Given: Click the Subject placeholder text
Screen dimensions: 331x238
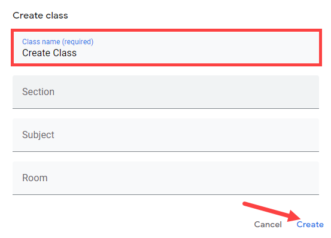Looking at the screenshot, I should pos(38,135).
